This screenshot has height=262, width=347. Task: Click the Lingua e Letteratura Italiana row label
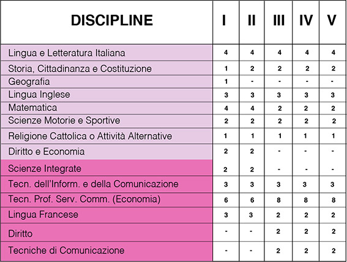pos(67,53)
